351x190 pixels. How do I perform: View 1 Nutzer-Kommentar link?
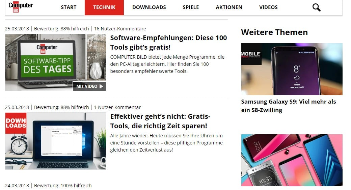[117, 107]
